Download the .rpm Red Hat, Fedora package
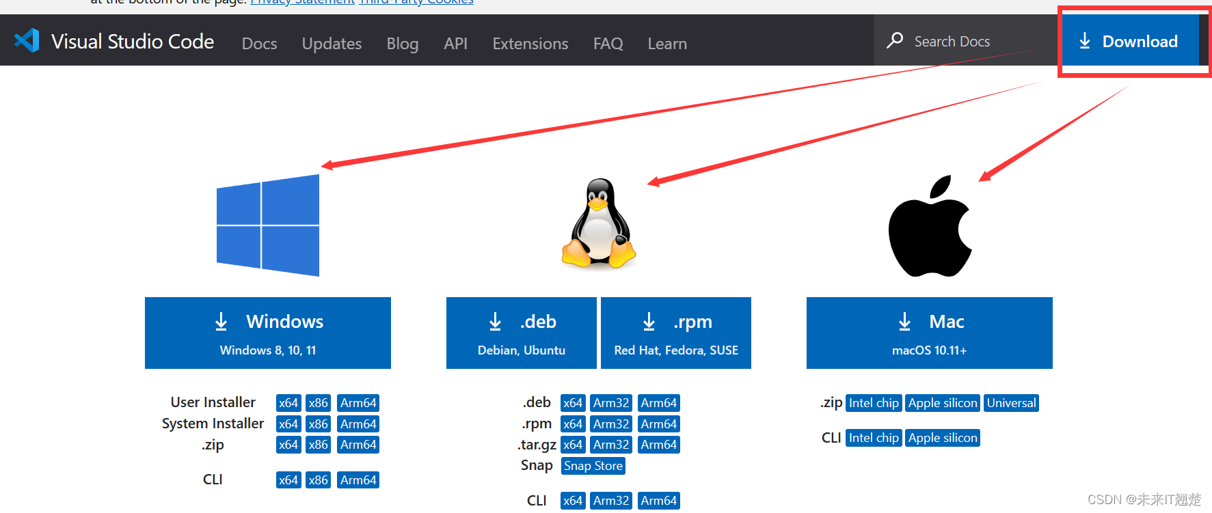Viewport: 1212px width, 513px height. click(x=676, y=333)
